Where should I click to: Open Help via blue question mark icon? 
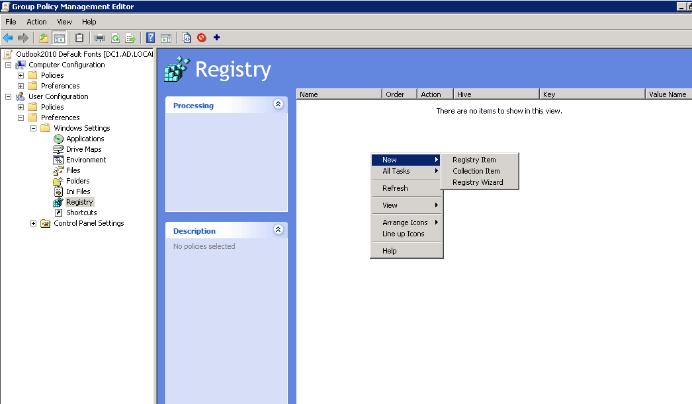[x=150, y=38]
